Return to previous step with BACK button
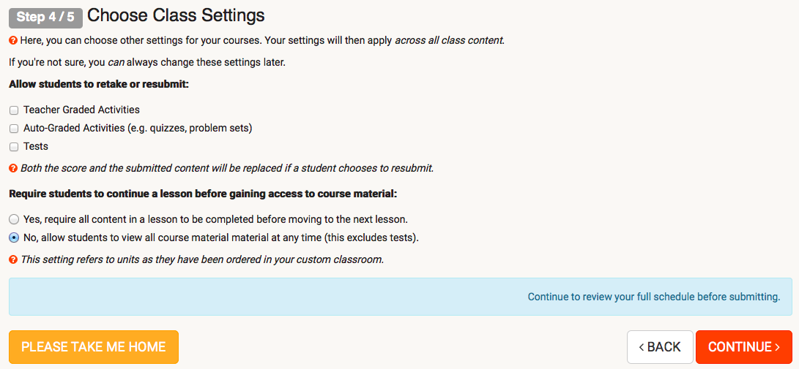 click(x=660, y=347)
